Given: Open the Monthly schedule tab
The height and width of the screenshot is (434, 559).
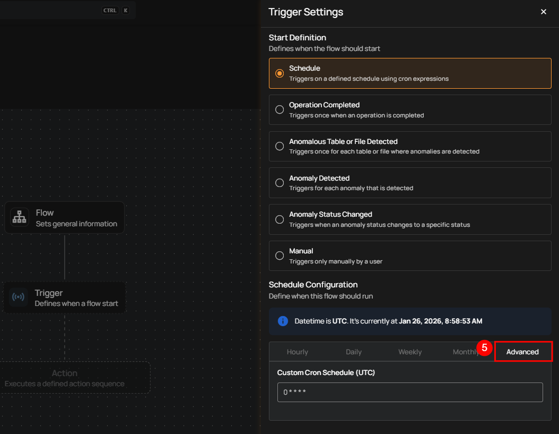Looking at the screenshot, I should tap(465, 352).
